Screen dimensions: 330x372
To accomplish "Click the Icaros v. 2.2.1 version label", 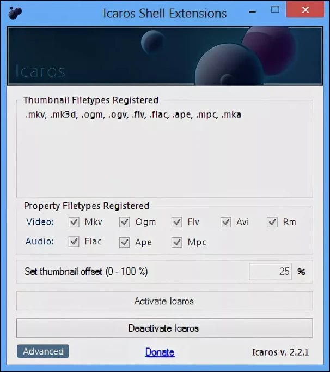I will click(280, 352).
